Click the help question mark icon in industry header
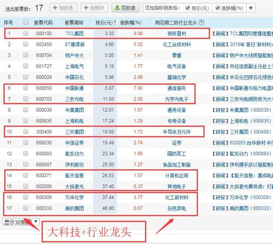This screenshot has width=273, height=245. point(201,22)
